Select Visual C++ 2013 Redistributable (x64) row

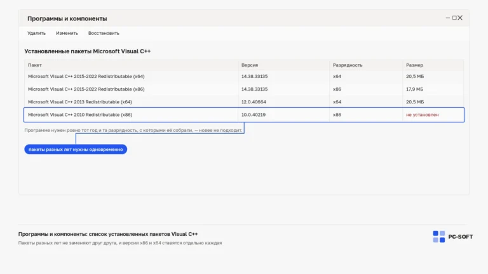[x=244, y=102]
